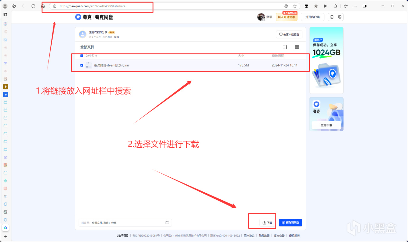Open 侵权投诉 link in footer

[x=294, y=236]
